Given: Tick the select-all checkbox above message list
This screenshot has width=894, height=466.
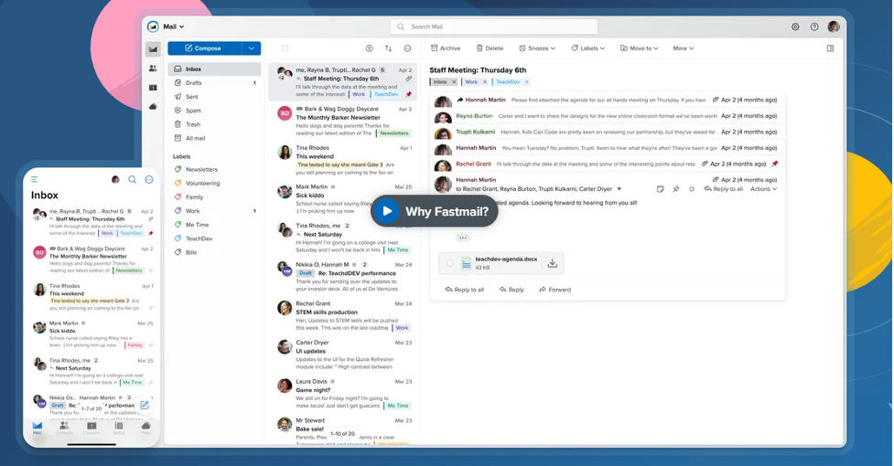Looking at the screenshot, I should pos(285,48).
